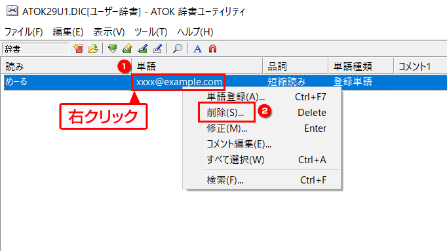Open the ファイル(F) menu
The image size is (447, 251).
tap(24, 32)
